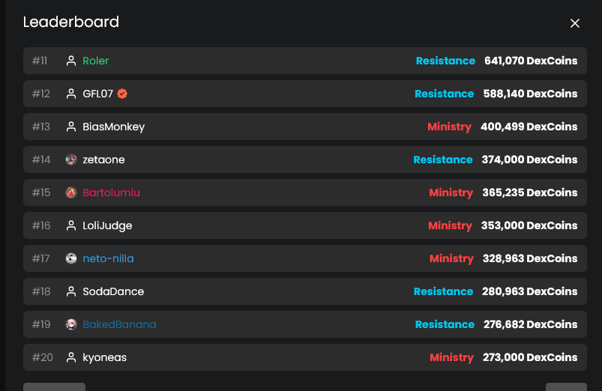602x391 pixels.
Task: Click the verified badge next to GFL07
Action: pos(122,94)
